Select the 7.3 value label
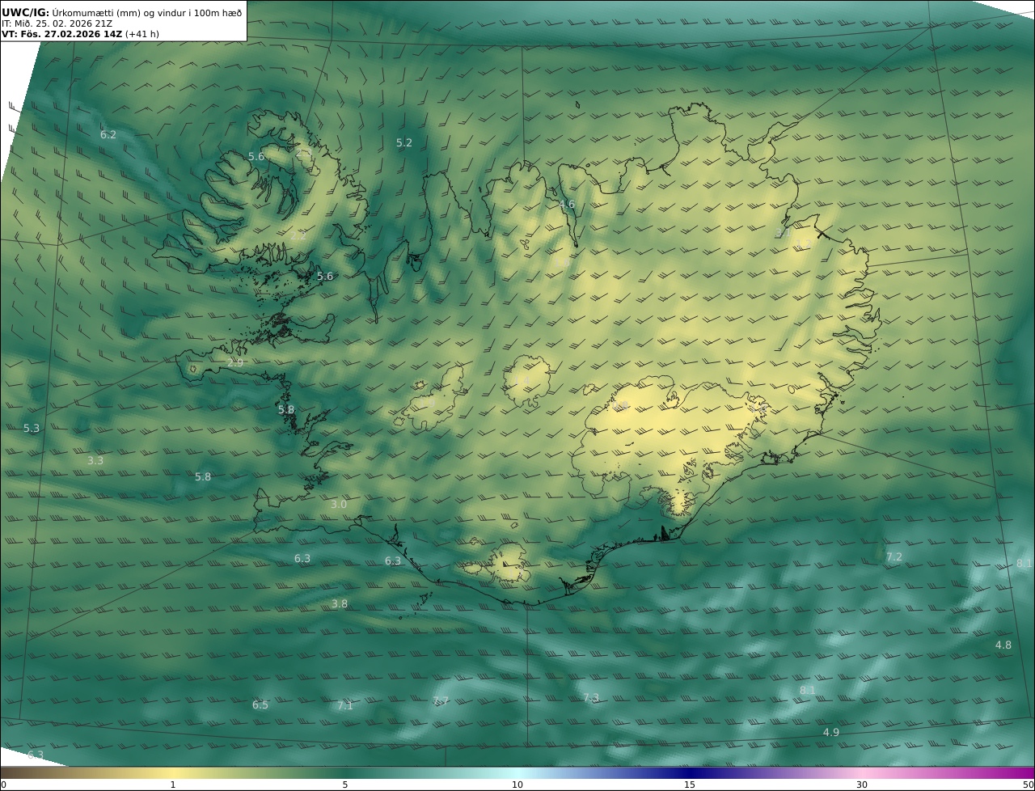This screenshot has height=791, width=1035. pyautogui.click(x=591, y=698)
